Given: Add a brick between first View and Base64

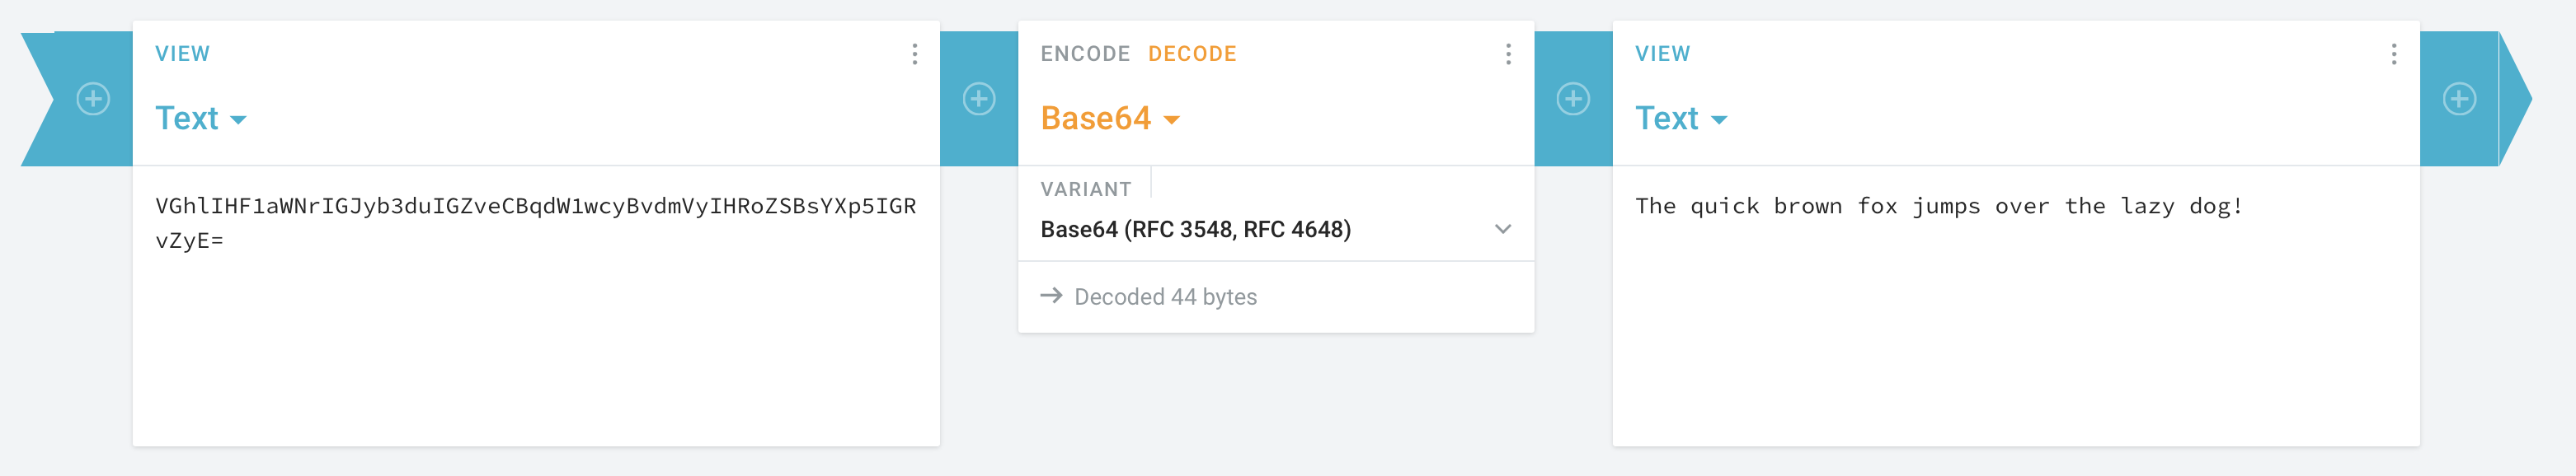Looking at the screenshot, I should point(978,99).
